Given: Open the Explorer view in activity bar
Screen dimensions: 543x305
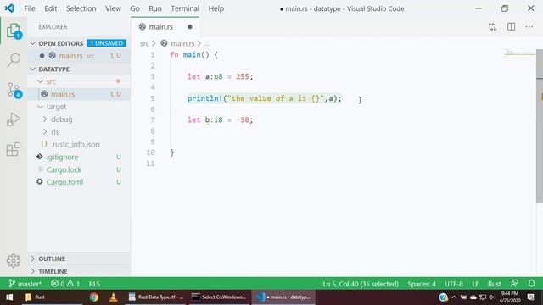Looking at the screenshot, I should pos(14,30).
